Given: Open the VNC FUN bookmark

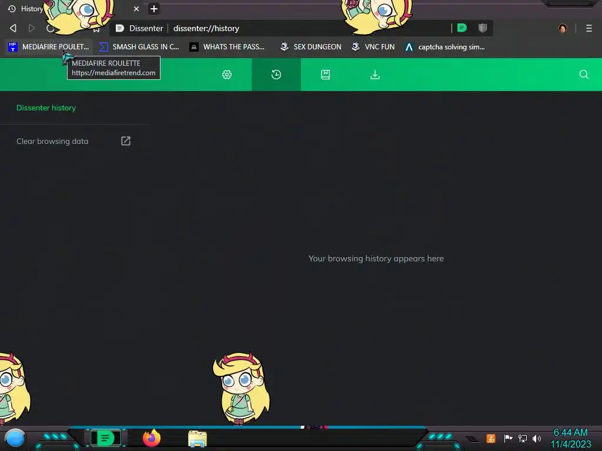Looking at the screenshot, I should 373,47.
